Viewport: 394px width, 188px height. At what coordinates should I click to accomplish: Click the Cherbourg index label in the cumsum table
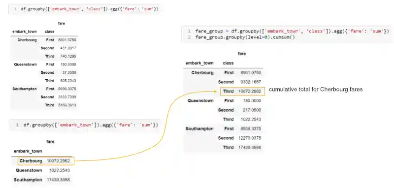coord(202,73)
